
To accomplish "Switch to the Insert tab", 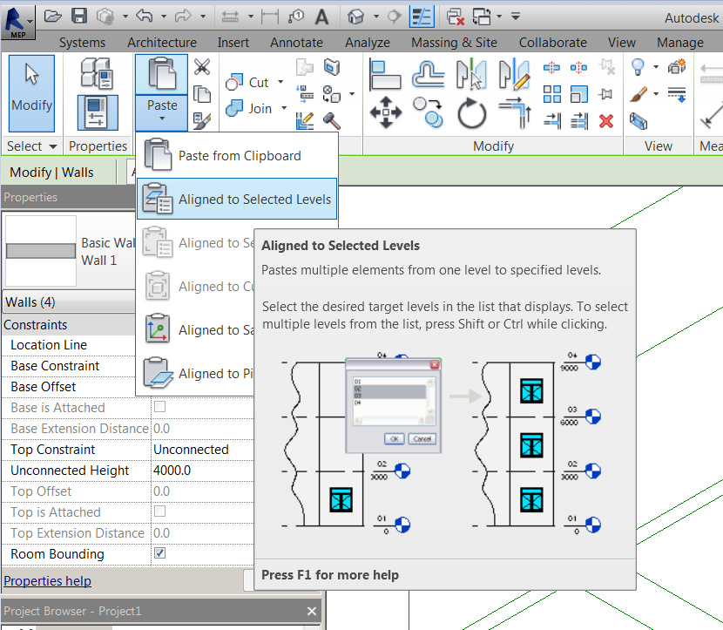I will pyautogui.click(x=233, y=43).
